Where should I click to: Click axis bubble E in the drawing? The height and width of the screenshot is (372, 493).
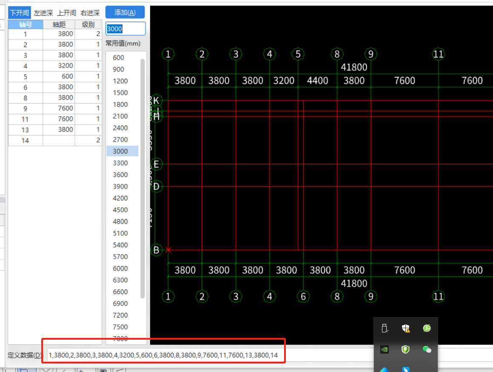click(x=156, y=164)
